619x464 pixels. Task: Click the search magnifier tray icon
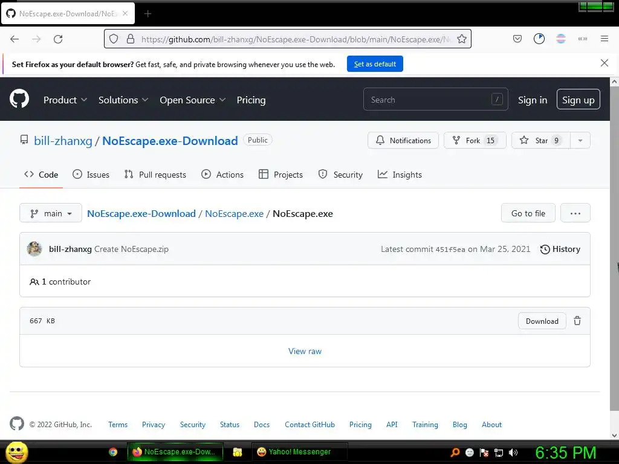[455, 453]
